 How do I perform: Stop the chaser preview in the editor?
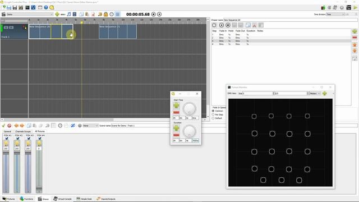click(x=228, y=25)
